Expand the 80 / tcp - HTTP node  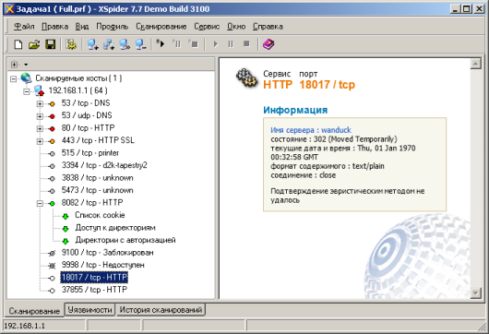tap(40, 128)
